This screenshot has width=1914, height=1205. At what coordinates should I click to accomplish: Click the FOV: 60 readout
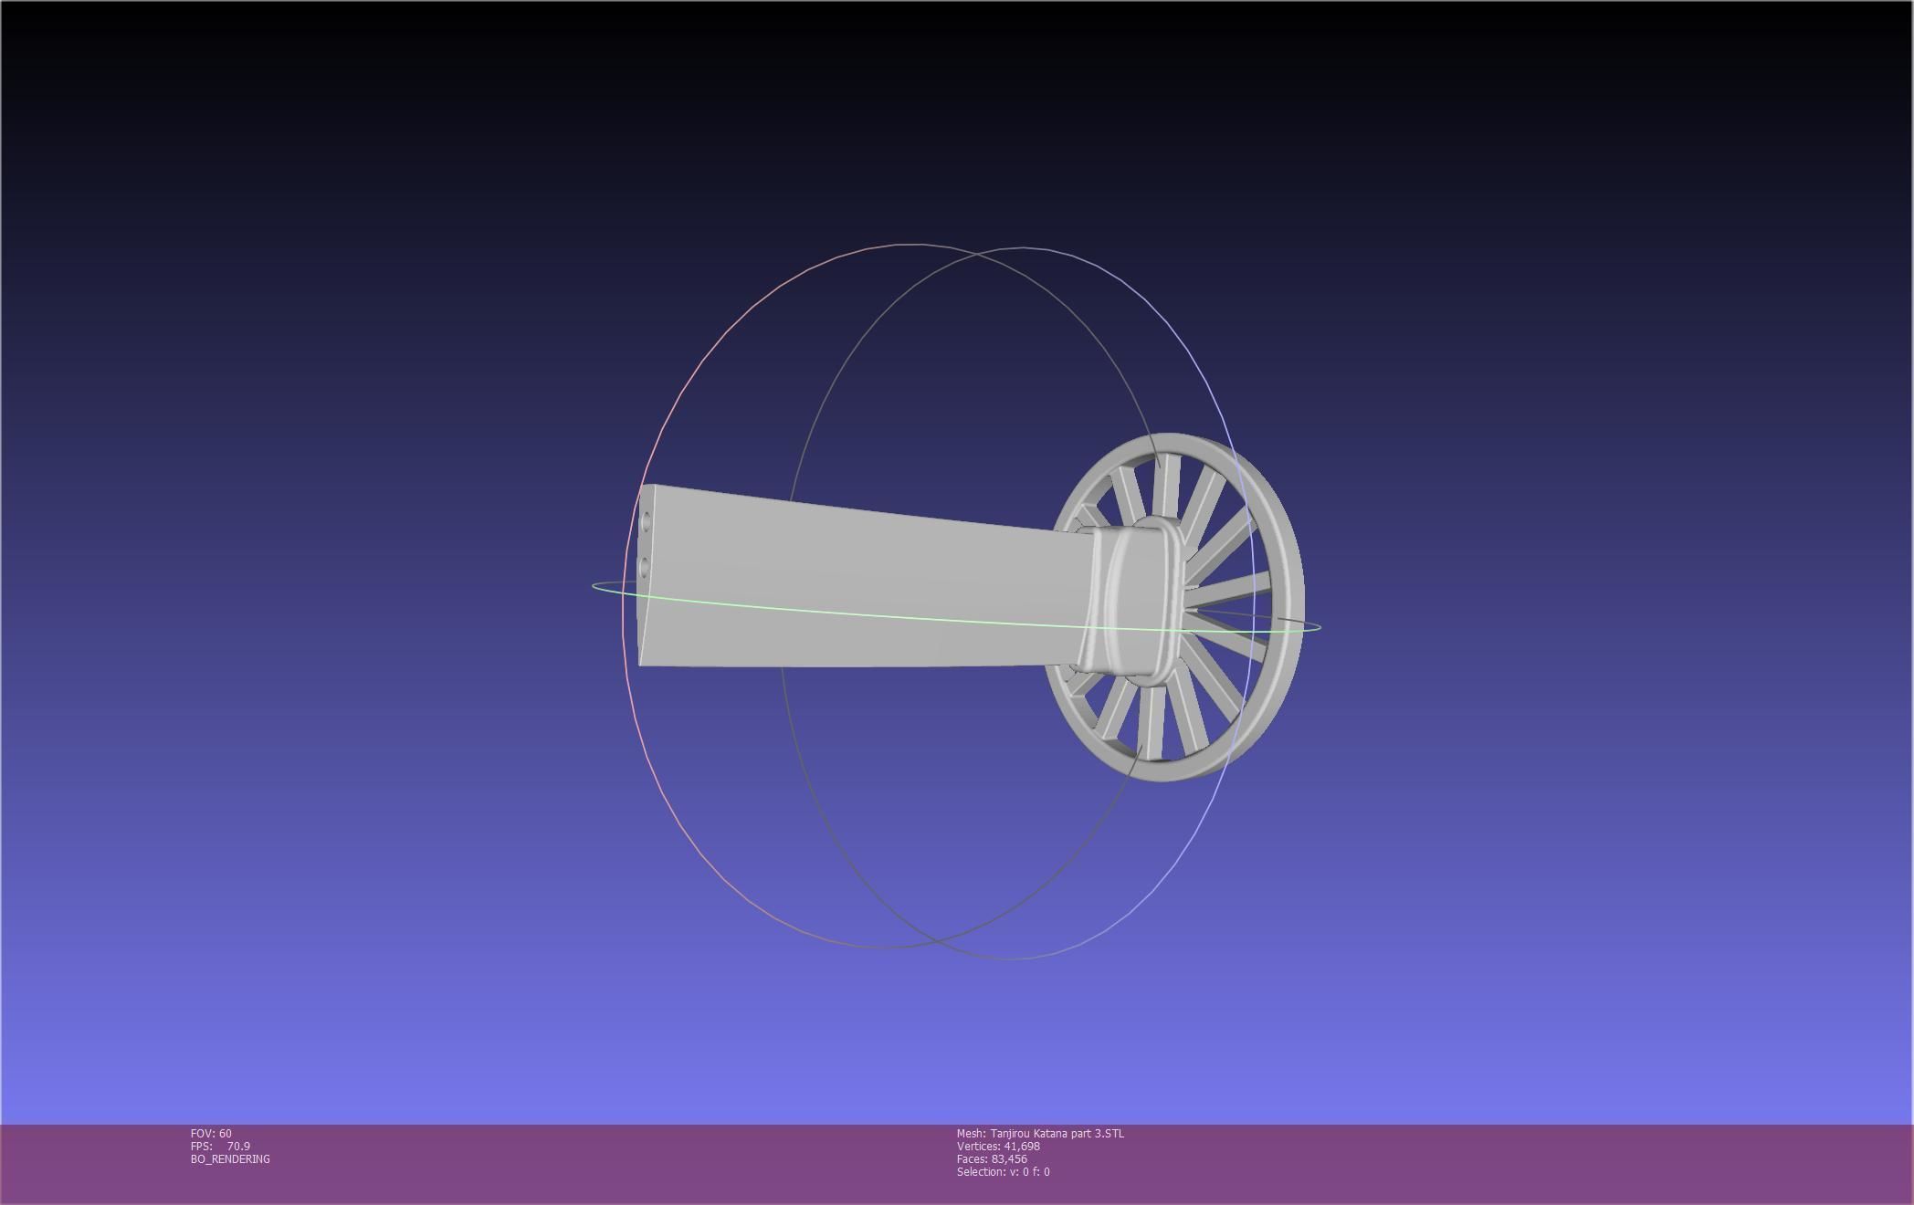pos(211,1133)
